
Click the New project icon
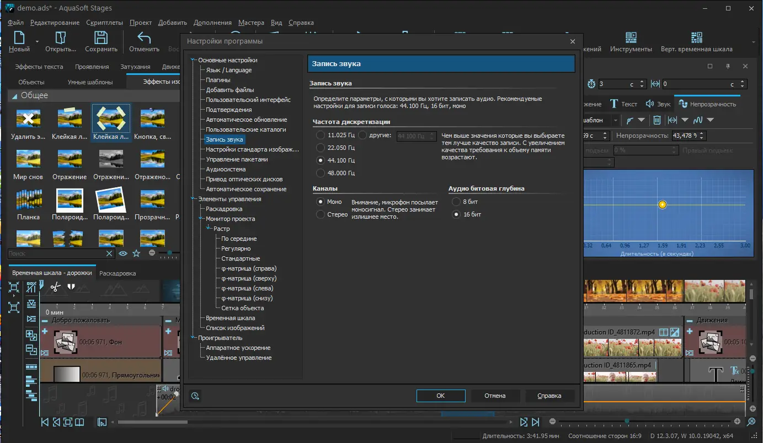(19, 38)
